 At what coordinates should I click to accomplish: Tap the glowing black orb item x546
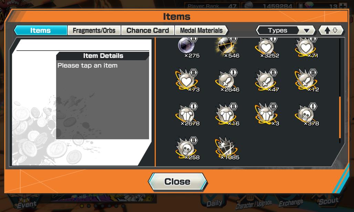(x=228, y=47)
